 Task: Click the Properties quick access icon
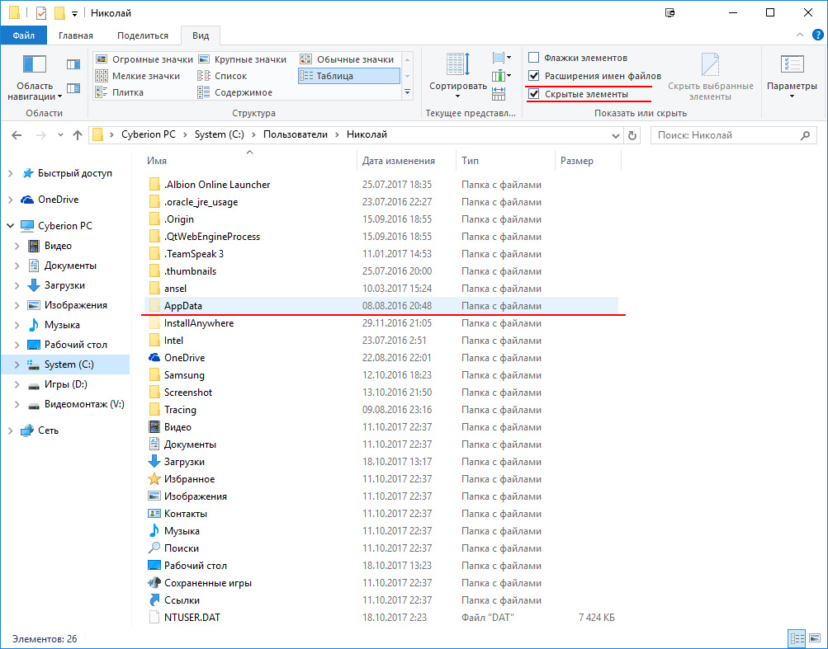(41, 12)
